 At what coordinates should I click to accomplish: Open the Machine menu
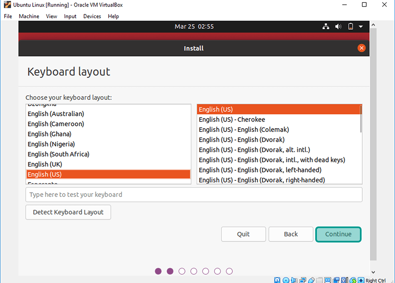pos(29,16)
